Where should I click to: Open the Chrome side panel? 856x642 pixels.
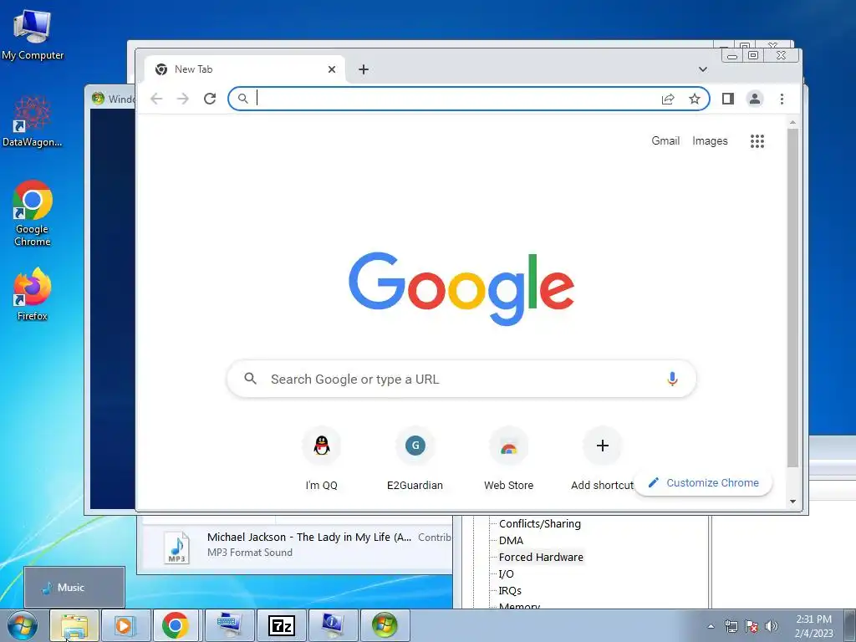728,99
